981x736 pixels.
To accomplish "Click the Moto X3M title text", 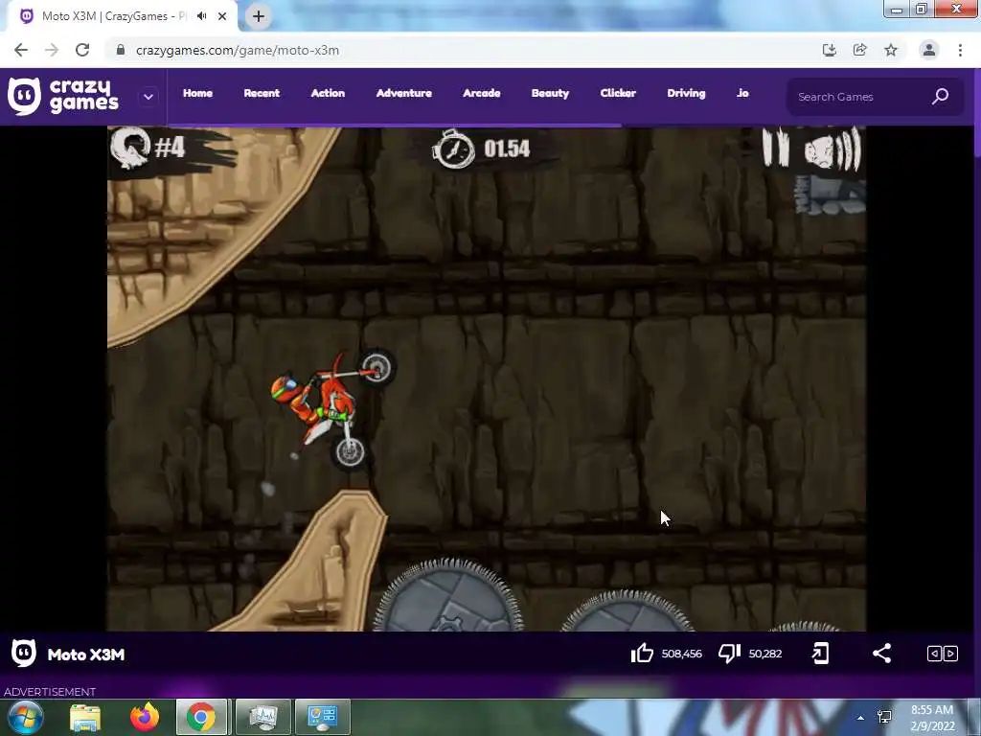I will (x=86, y=655).
